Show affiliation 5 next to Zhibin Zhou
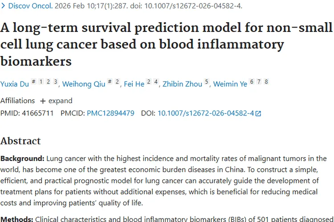334x222 pixels. (x=207, y=82)
